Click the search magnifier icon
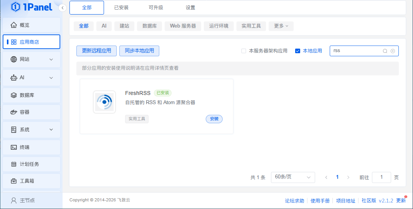The image size is (413, 209). (x=385, y=51)
